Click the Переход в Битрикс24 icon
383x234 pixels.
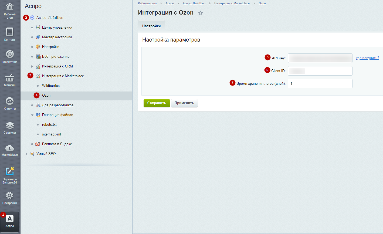pos(10,171)
